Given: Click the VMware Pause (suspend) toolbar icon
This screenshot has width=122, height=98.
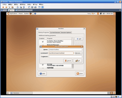Looking at the screenshot, I should [x=6, y=7].
